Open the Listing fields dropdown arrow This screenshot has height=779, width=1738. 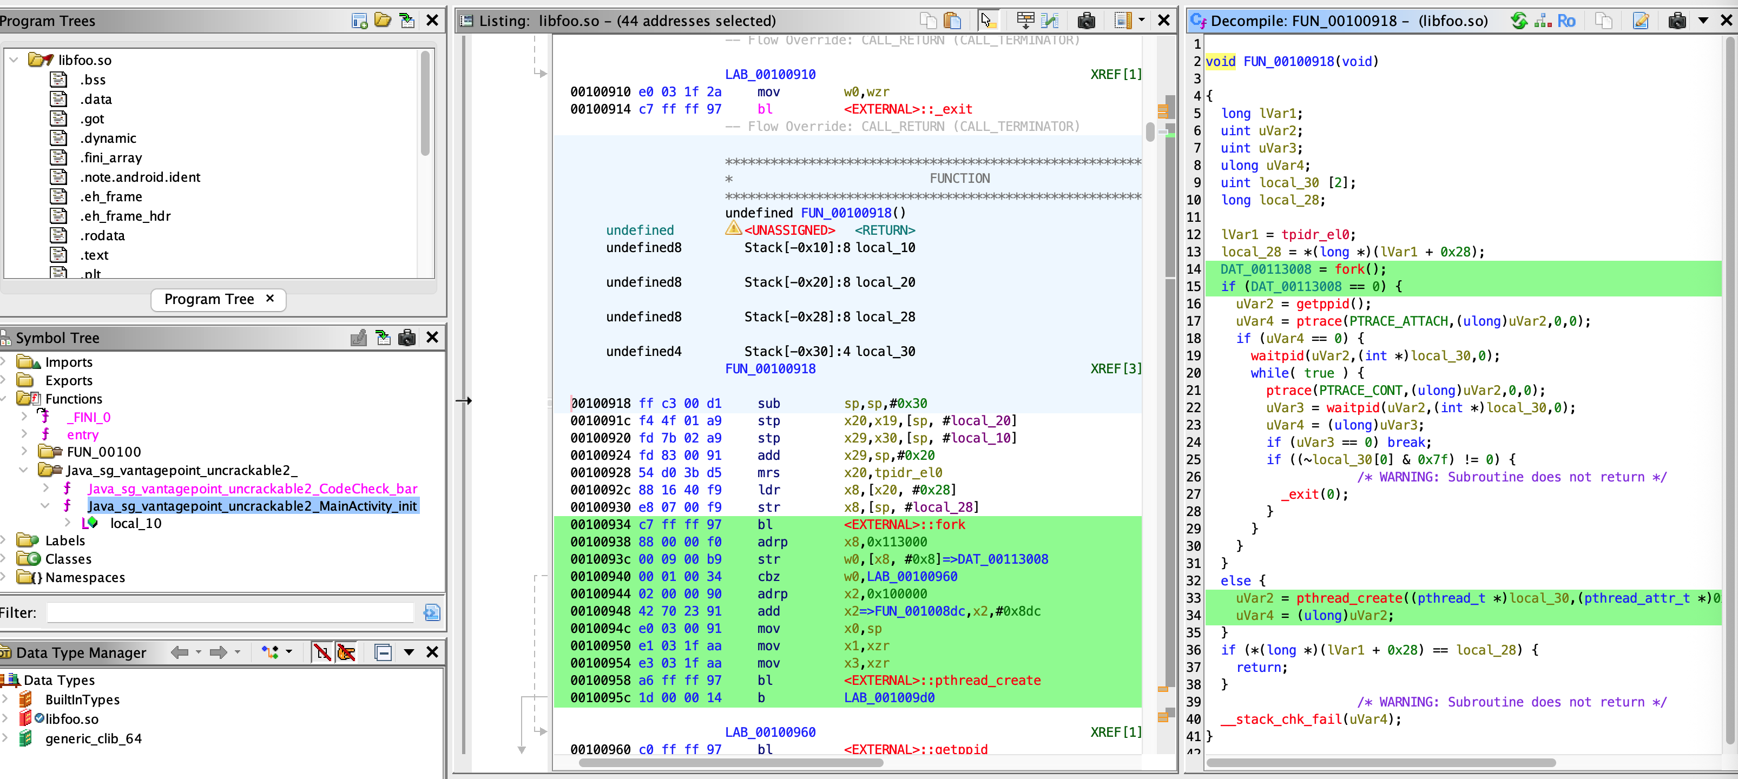click(x=1142, y=21)
